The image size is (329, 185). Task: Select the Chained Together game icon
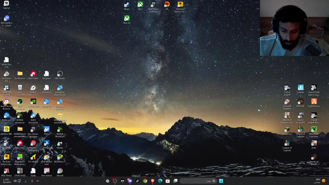(x=287, y=104)
